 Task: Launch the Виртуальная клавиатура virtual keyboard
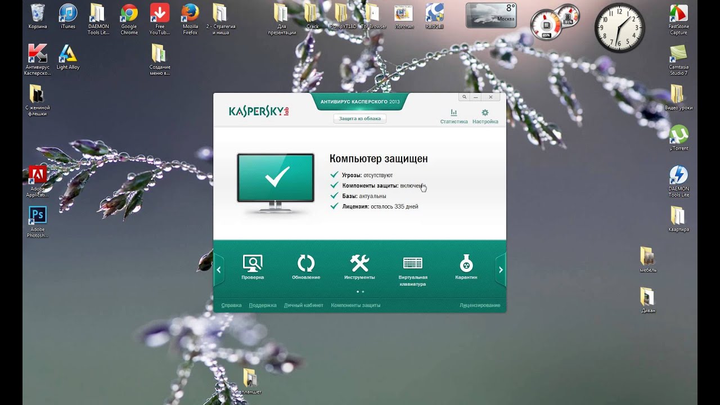413,271
